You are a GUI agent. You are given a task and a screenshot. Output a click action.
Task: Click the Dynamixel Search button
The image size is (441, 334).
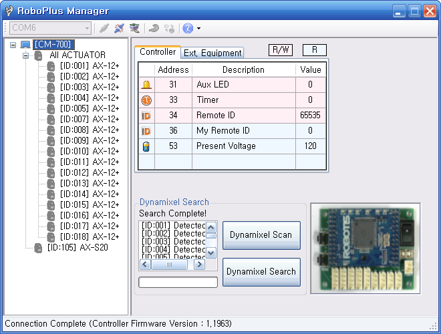261,272
